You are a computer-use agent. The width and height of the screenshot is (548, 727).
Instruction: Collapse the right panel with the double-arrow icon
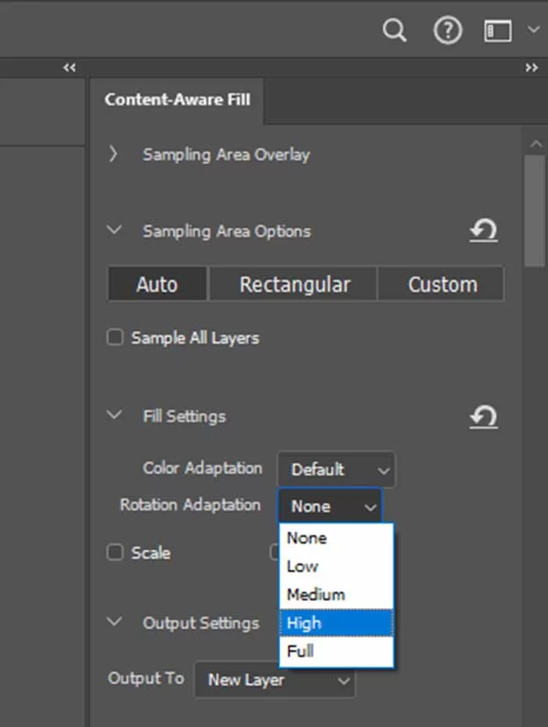532,68
